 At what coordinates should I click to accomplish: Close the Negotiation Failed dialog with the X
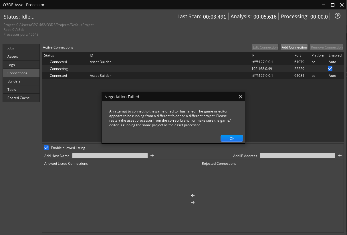coord(240,97)
